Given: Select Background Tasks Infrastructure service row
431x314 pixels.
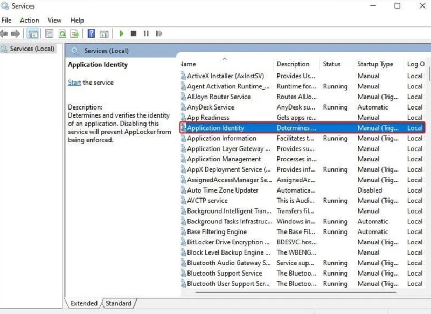Looking at the screenshot, I should 302,222.
